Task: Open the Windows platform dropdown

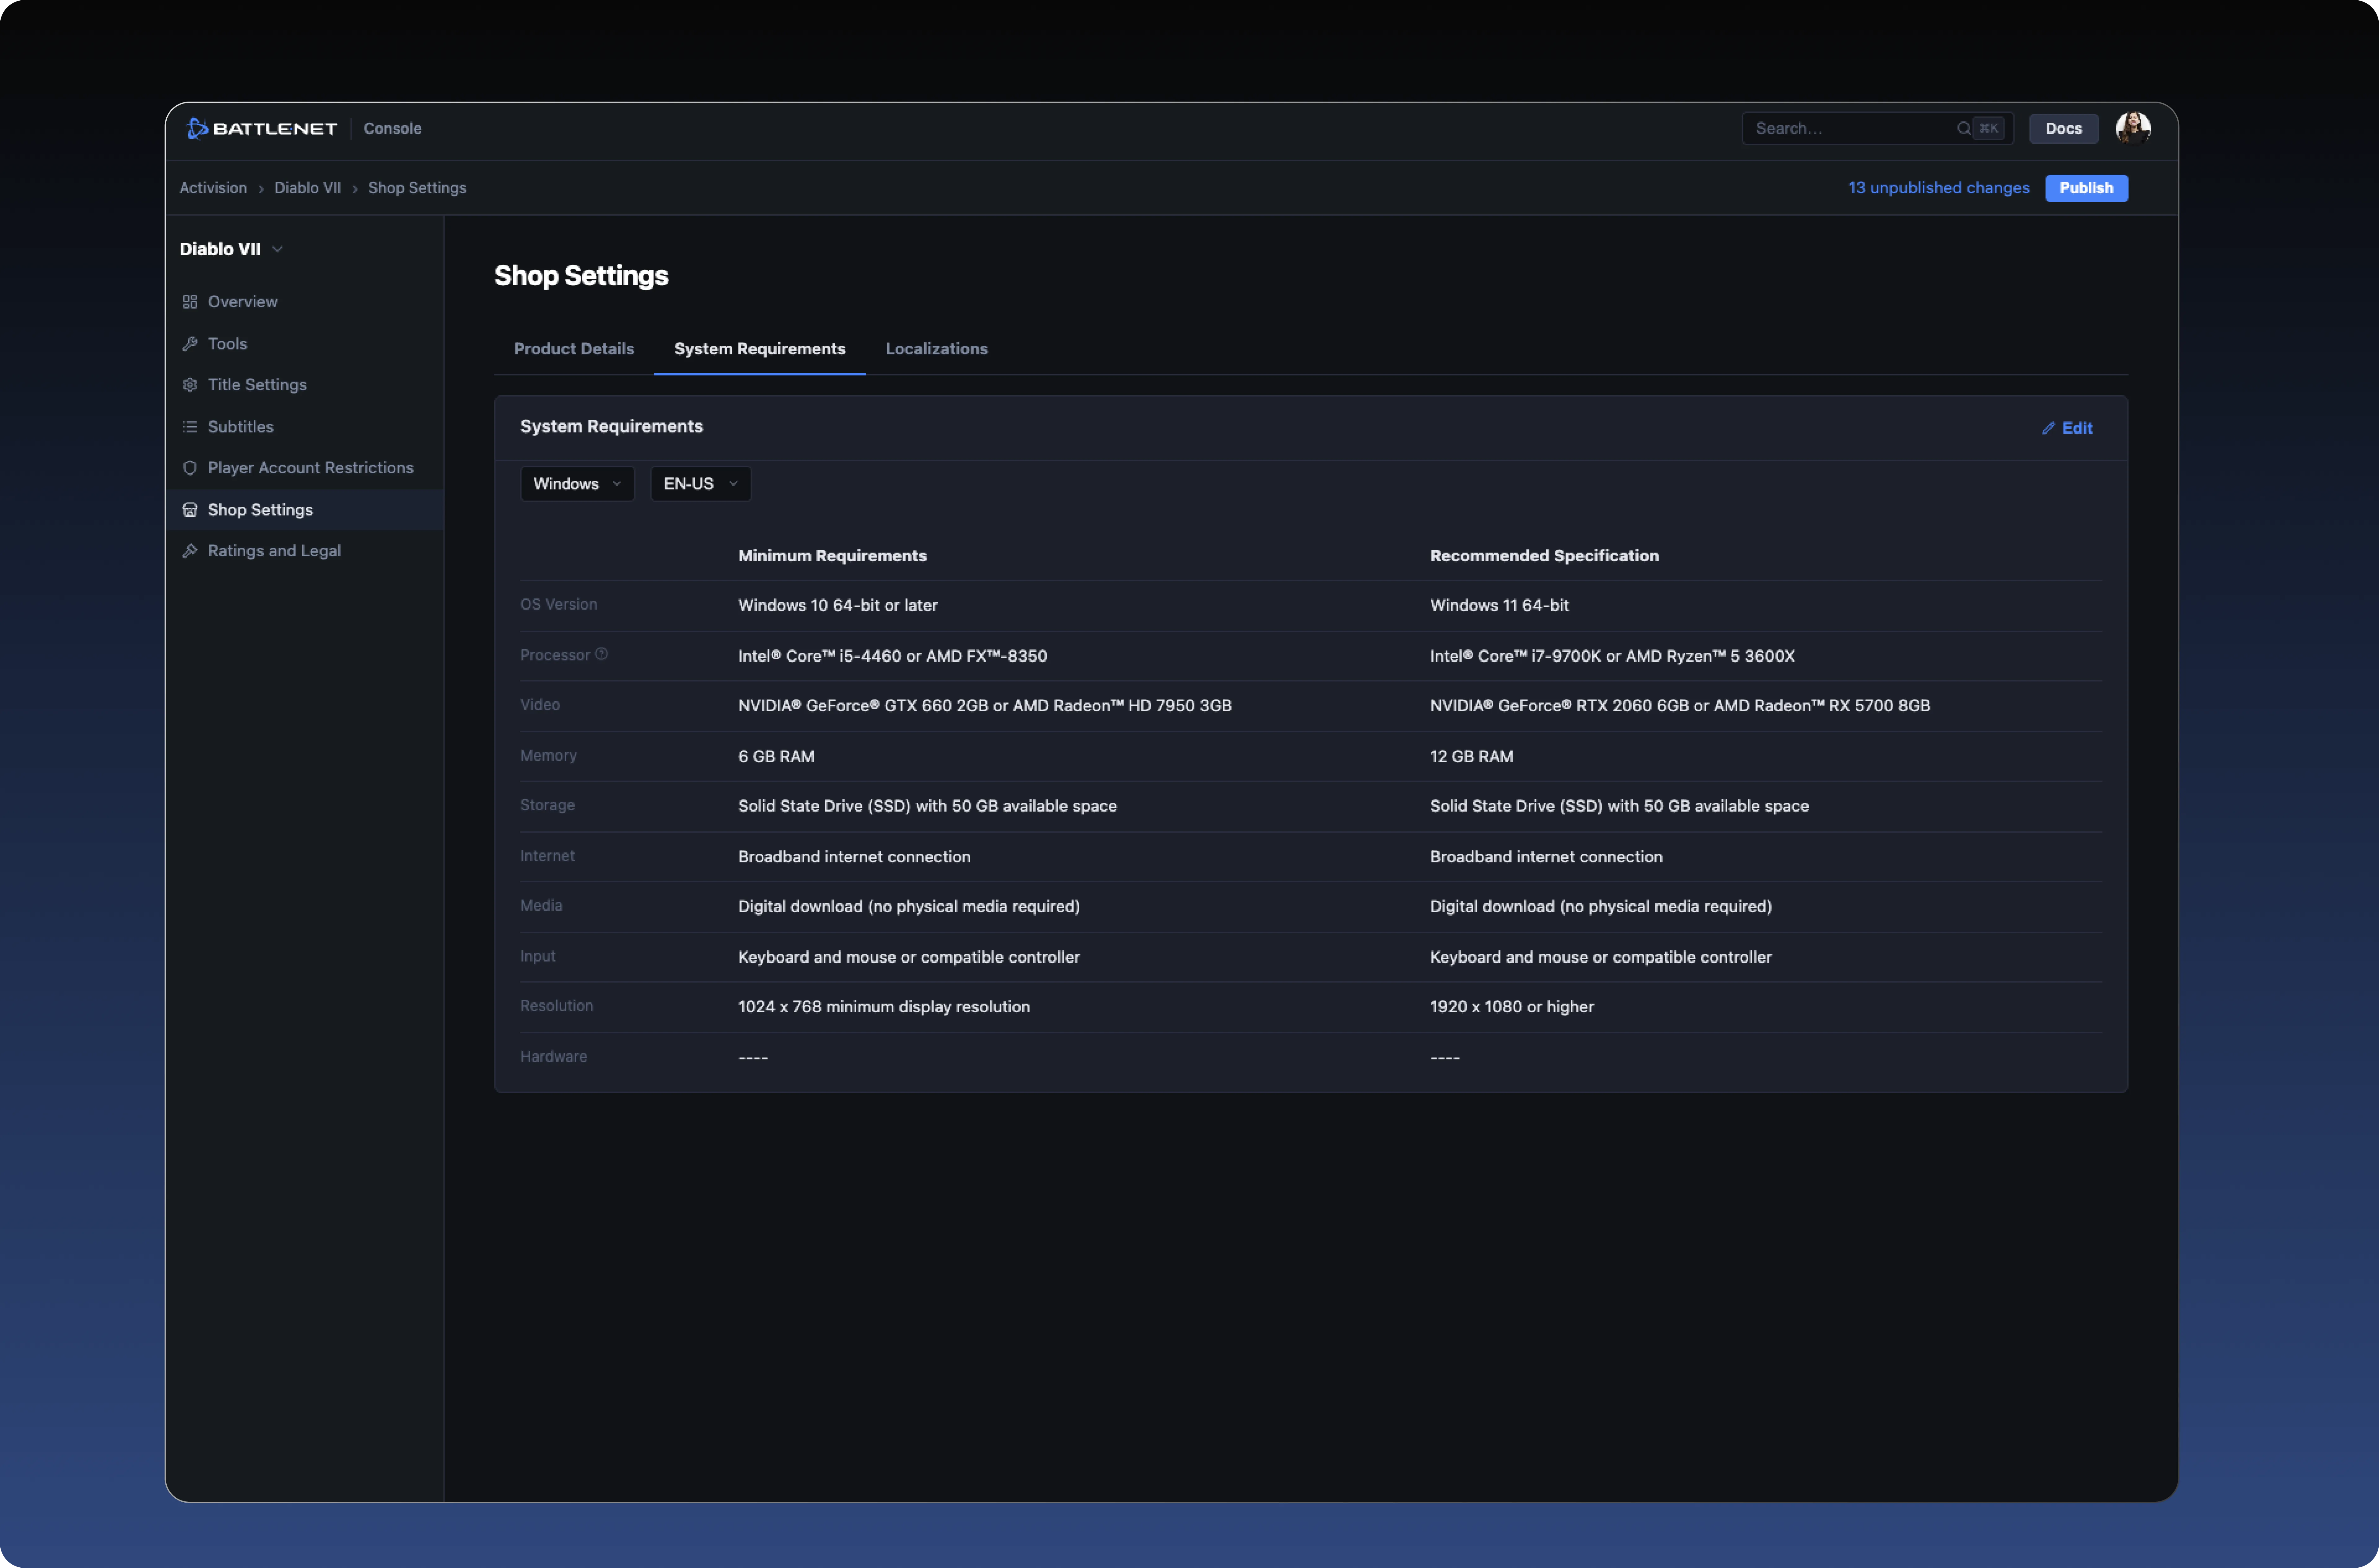Action: [577, 484]
